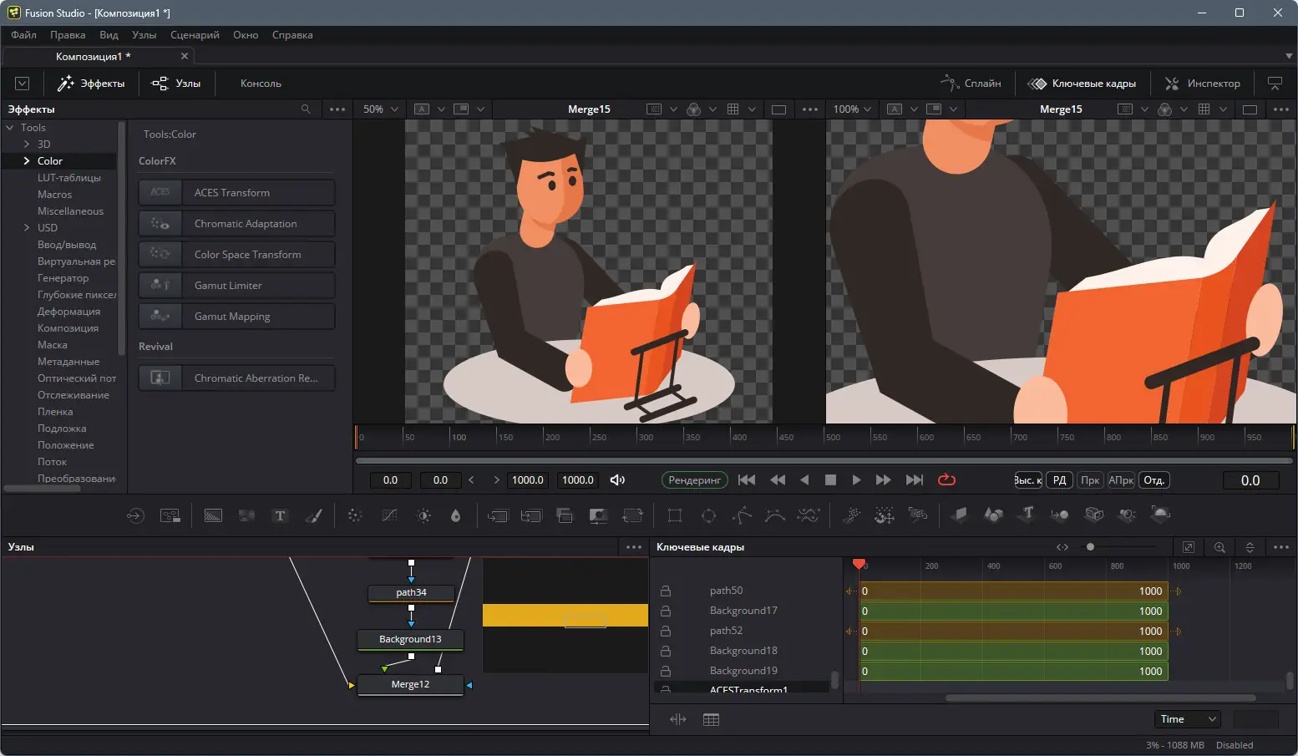
Task: Switch to the Композиция1 tab
Action: (93, 56)
